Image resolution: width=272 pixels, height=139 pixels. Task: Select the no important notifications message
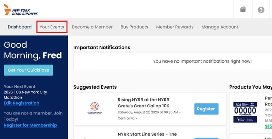(x=202, y=61)
